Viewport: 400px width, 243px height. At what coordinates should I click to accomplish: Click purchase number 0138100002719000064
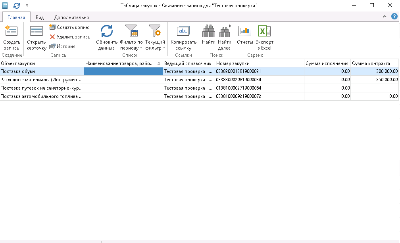coord(238,88)
